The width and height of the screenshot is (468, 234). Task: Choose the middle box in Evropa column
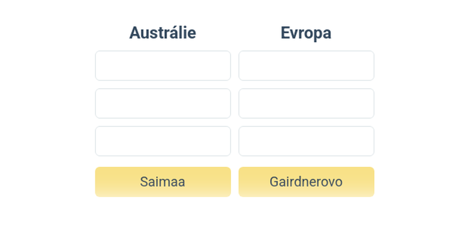point(306,104)
